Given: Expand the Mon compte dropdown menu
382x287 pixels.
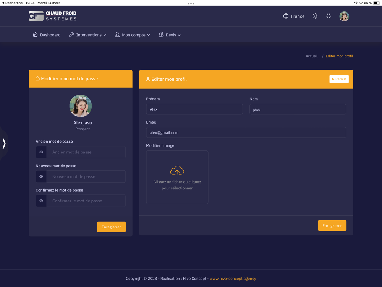Looking at the screenshot, I should [132, 35].
